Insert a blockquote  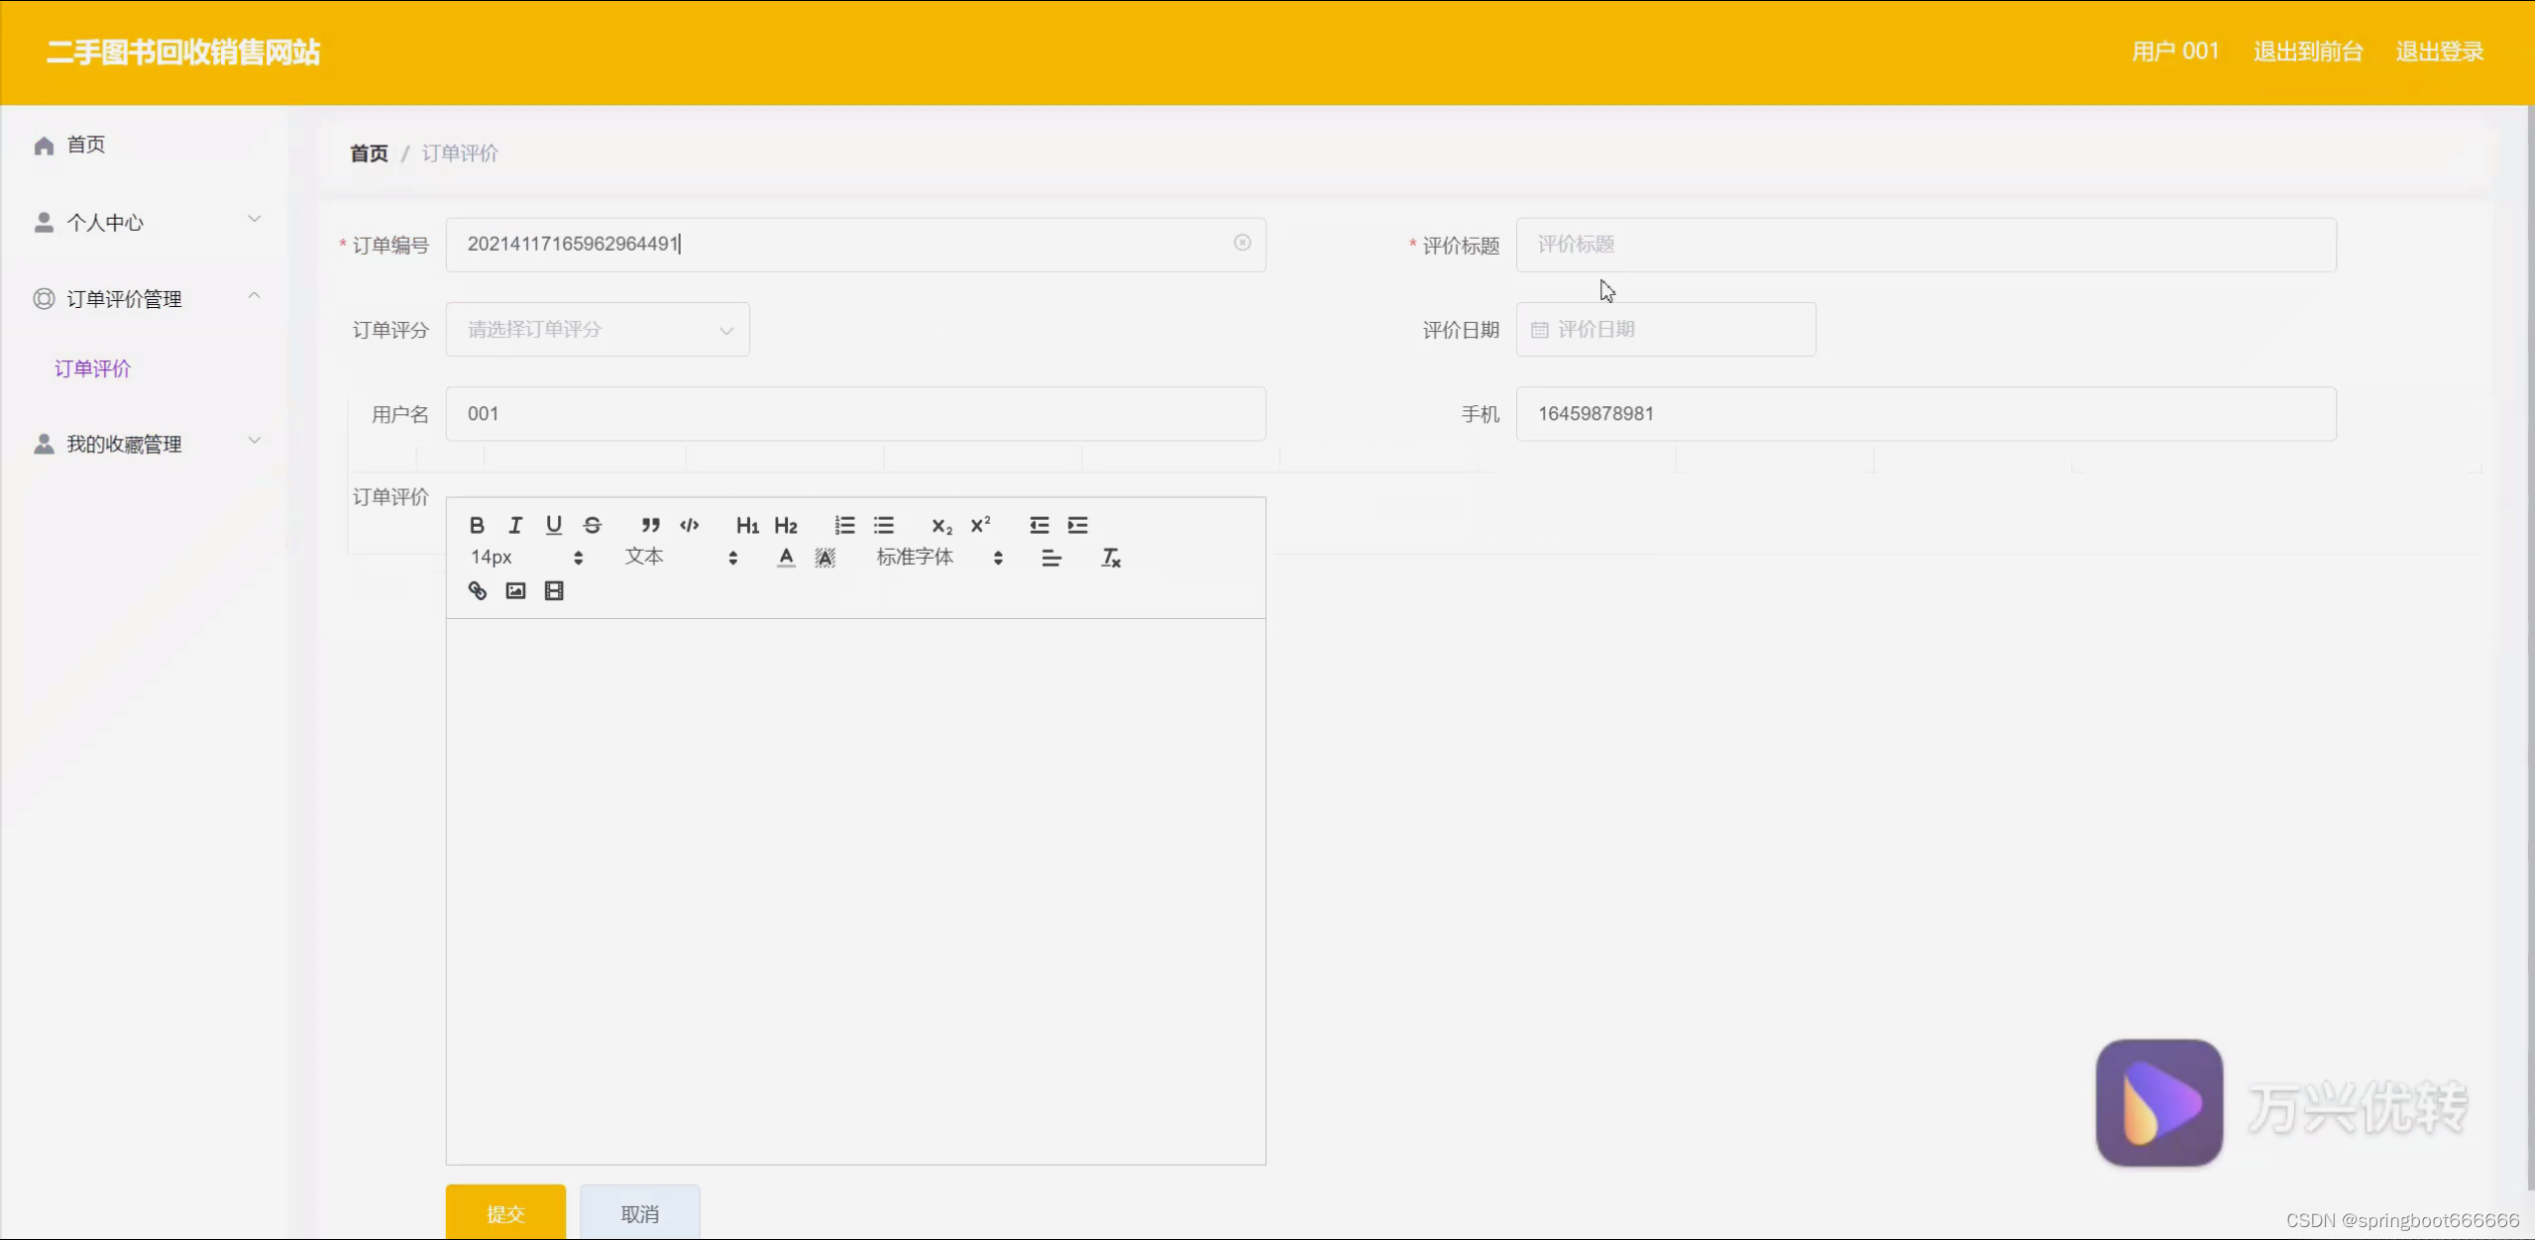pos(650,525)
